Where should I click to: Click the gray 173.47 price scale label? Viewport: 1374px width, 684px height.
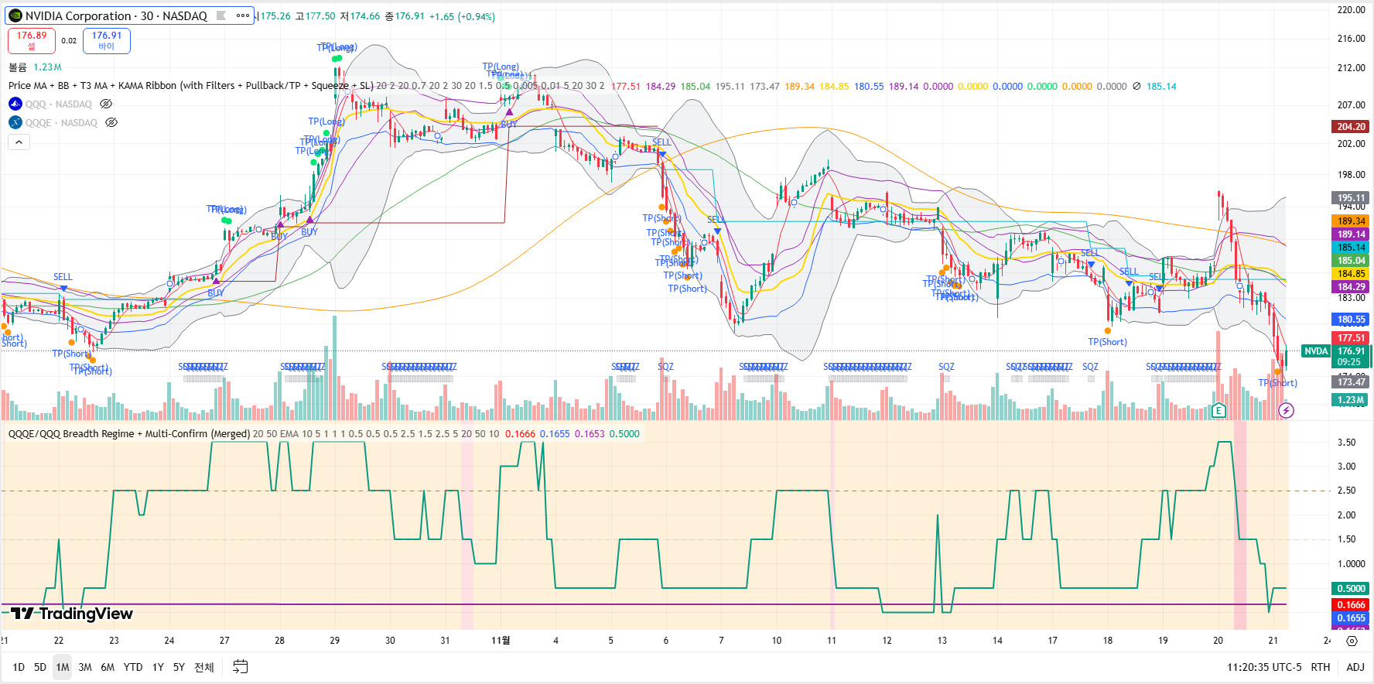[x=1351, y=382]
